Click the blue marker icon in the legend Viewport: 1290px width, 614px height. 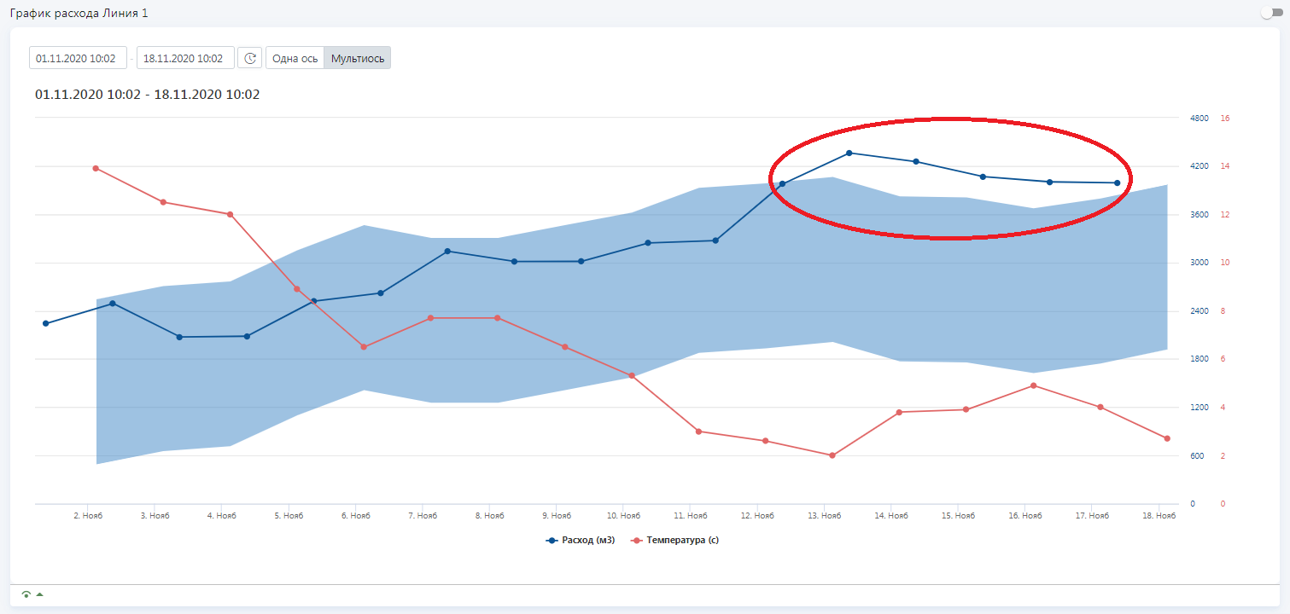tap(552, 541)
